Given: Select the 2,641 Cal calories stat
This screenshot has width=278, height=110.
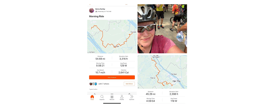Looking at the screenshot, I should coord(124,71).
